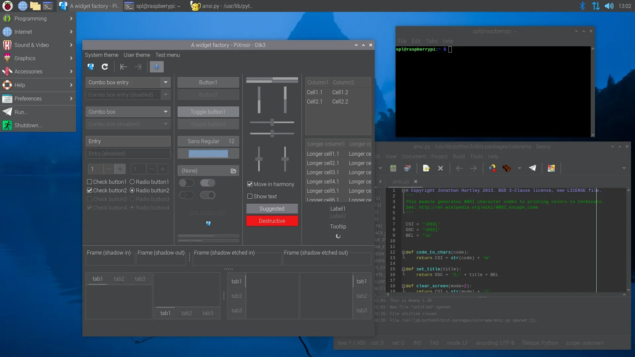Viewport: 635px width, 357px height.
Task: Expand the Combo box dropdown
Action: click(165, 112)
